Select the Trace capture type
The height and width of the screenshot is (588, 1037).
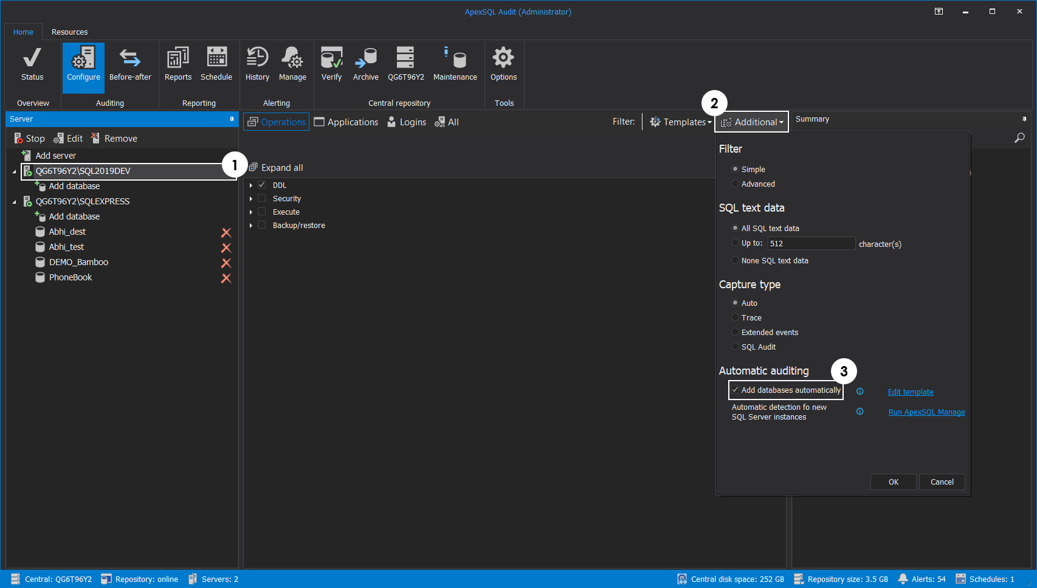click(x=735, y=317)
